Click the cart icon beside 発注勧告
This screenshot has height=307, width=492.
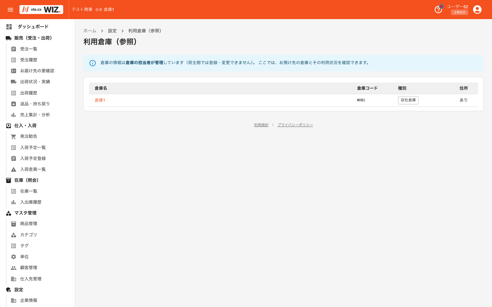[x=13, y=136]
